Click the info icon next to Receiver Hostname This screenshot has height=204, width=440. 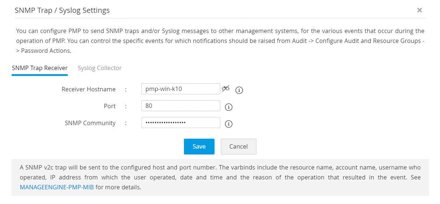[x=239, y=90]
